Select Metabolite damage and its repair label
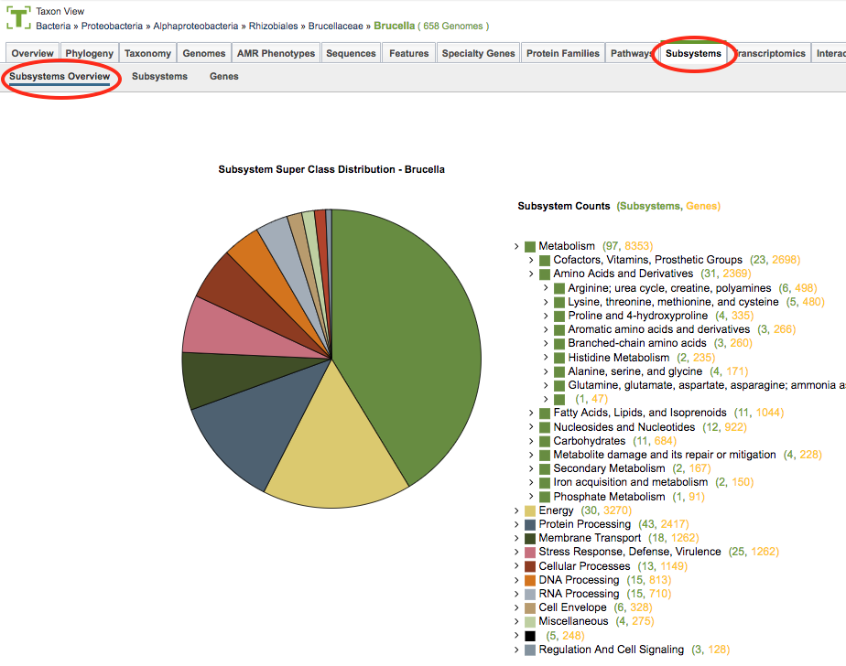 (x=664, y=455)
